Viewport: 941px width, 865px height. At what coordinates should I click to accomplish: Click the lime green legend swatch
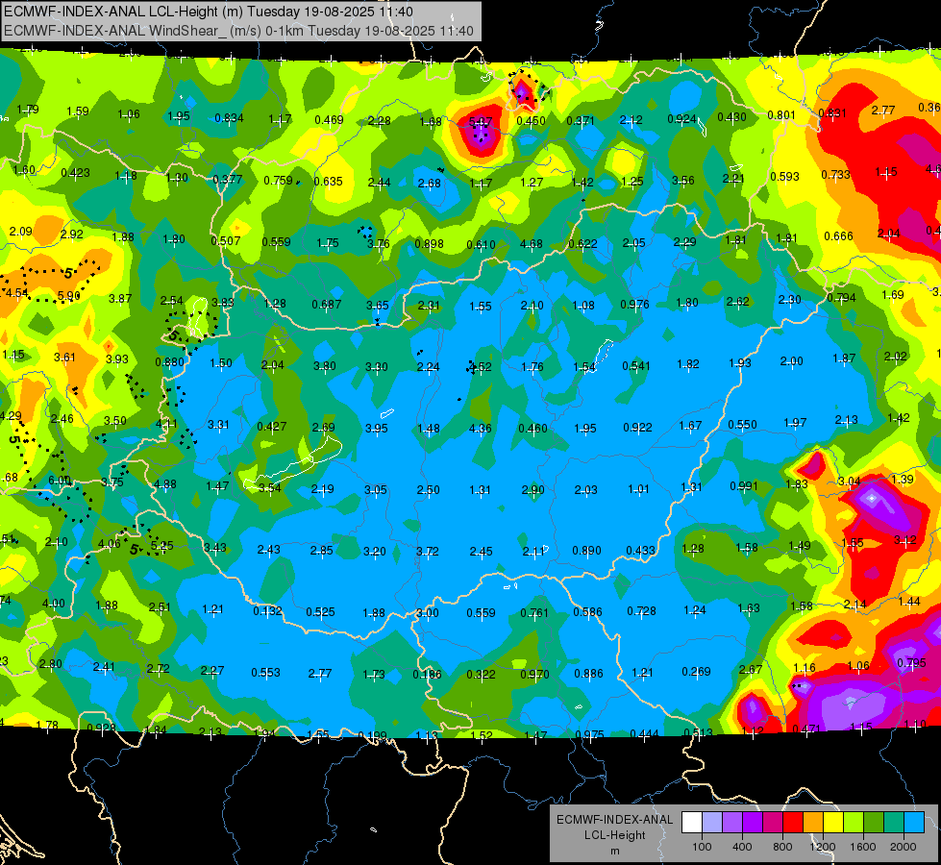click(x=854, y=823)
